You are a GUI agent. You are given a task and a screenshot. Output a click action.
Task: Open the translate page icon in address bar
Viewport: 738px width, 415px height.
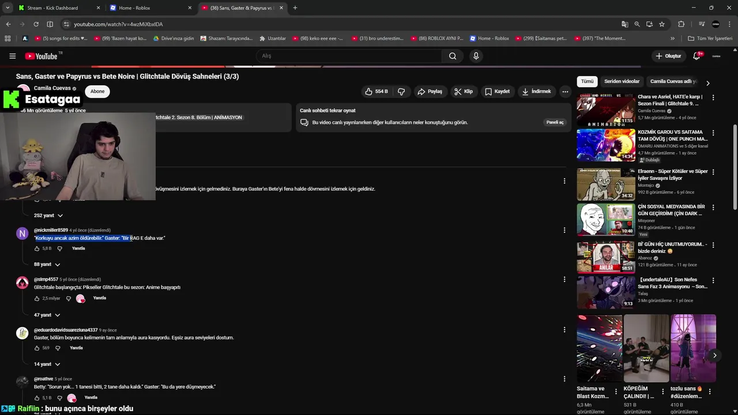625,24
